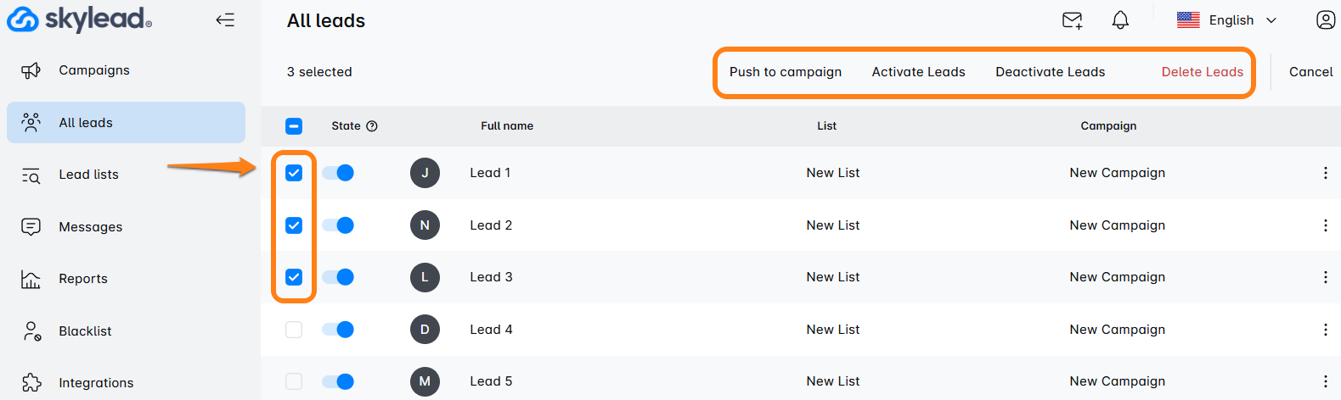This screenshot has height=400, width=1341.
Task: Click the Lead 1 avatar with letter J
Action: point(425,173)
